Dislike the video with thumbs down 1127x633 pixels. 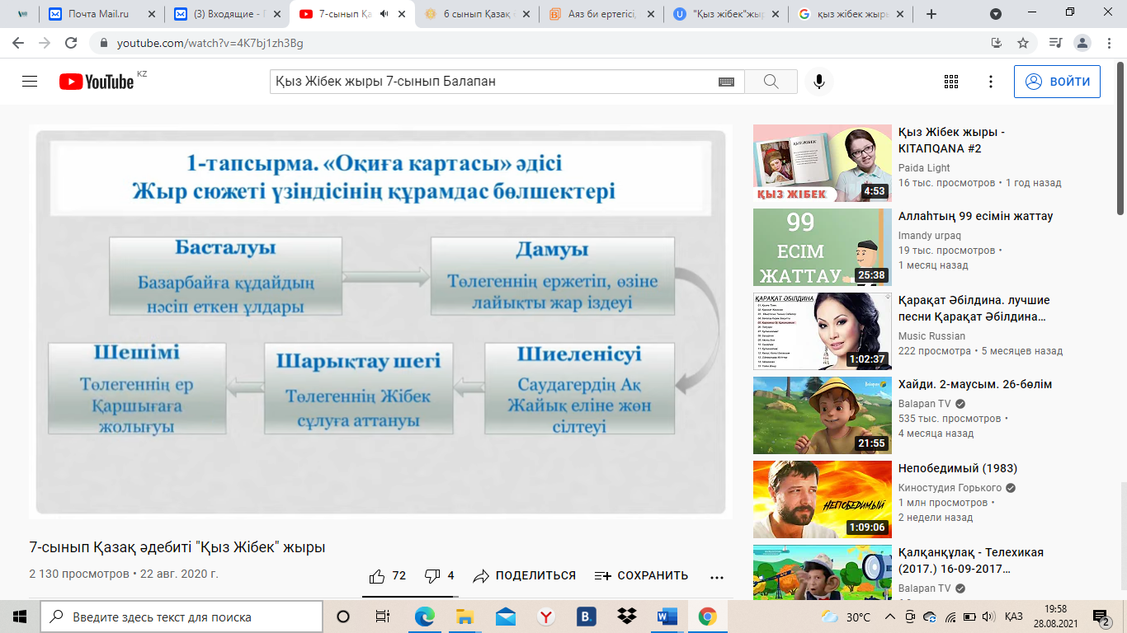point(431,576)
